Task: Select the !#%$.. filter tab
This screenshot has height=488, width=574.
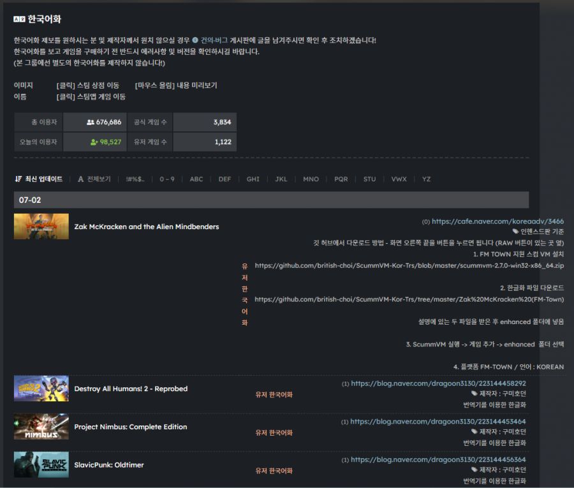Action: [135, 179]
